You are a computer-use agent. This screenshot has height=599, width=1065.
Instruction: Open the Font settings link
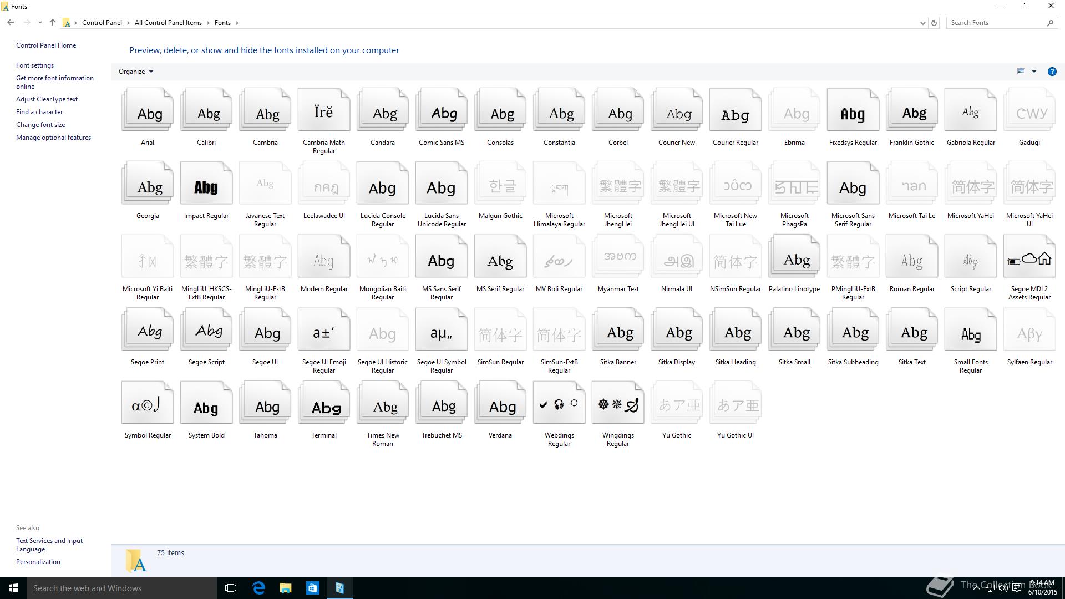[x=35, y=65]
